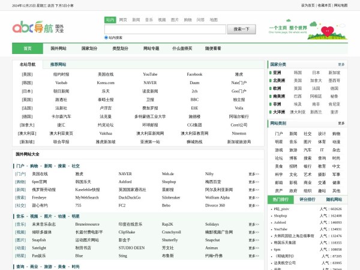
Task: Open the YouTube link in 名站导航
Action: [150, 74]
